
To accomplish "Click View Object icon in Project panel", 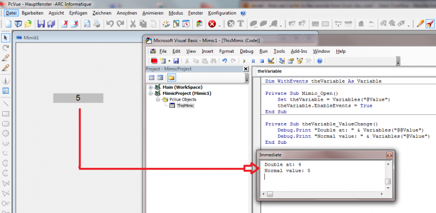I will pyautogui.click(x=160, y=77).
